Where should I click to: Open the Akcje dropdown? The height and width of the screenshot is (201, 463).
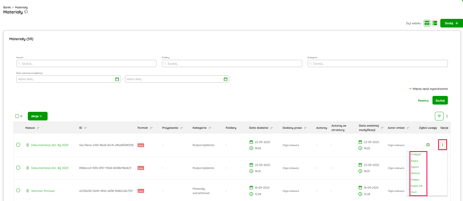[38, 116]
